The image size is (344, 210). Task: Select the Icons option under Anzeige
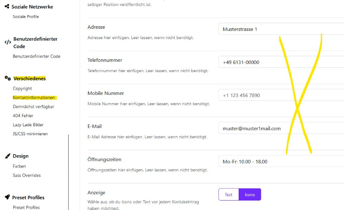point(250,195)
